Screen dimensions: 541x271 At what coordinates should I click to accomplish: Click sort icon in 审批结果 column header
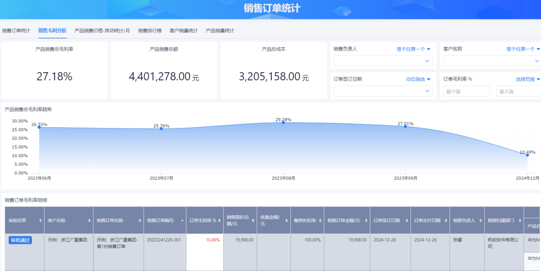click(41, 220)
